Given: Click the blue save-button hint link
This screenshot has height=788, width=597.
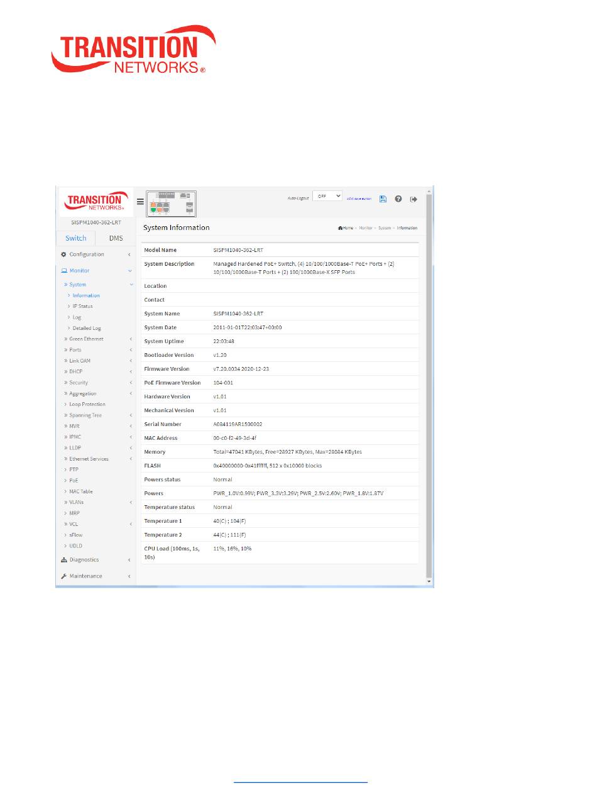Looking at the screenshot, I should tap(359, 199).
